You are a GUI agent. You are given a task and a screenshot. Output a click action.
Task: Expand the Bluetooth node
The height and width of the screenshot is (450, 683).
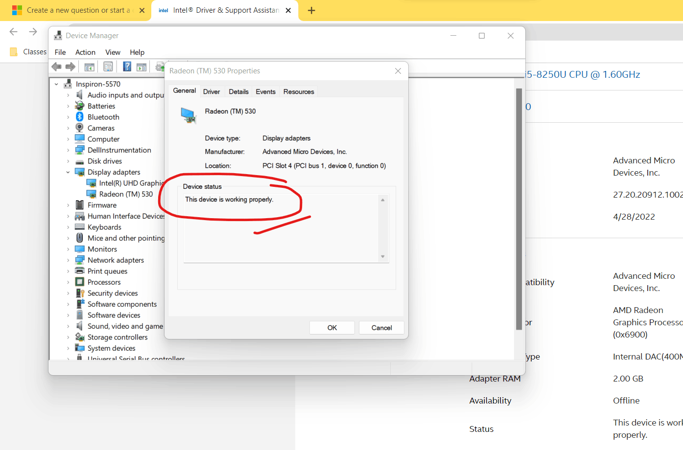click(68, 117)
